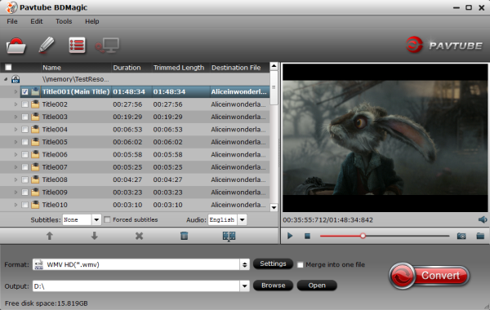Click the move-down arrow icon
Screen dimensions: 490x310
tap(95, 236)
